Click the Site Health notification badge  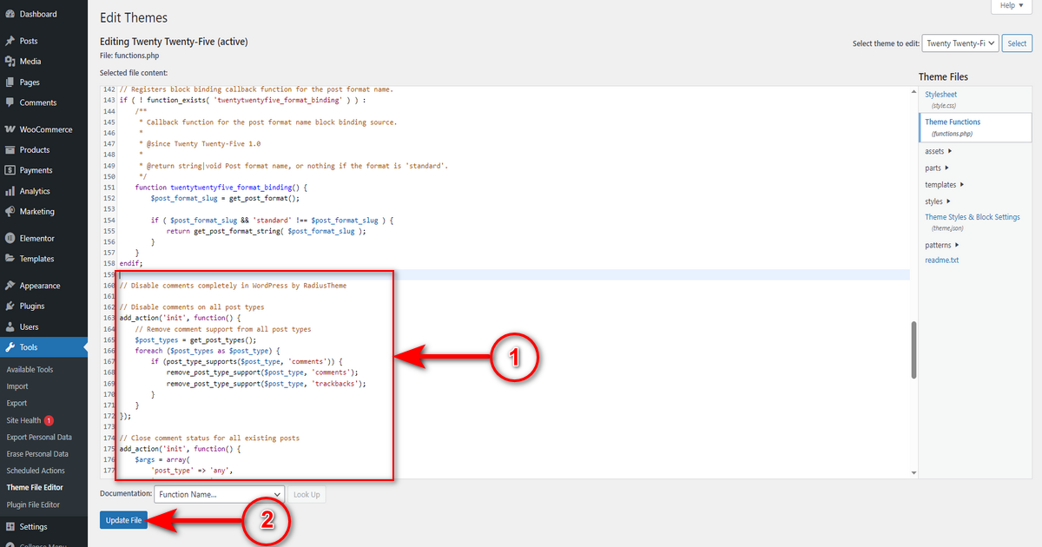49,420
